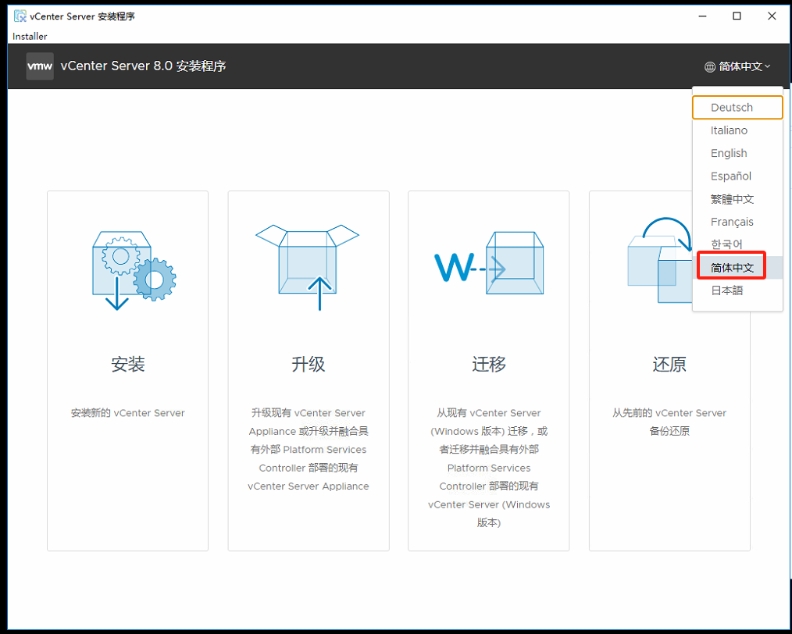Image resolution: width=792 pixels, height=634 pixels.
Task: Open the 简体中文 language dropdown
Action: click(737, 66)
